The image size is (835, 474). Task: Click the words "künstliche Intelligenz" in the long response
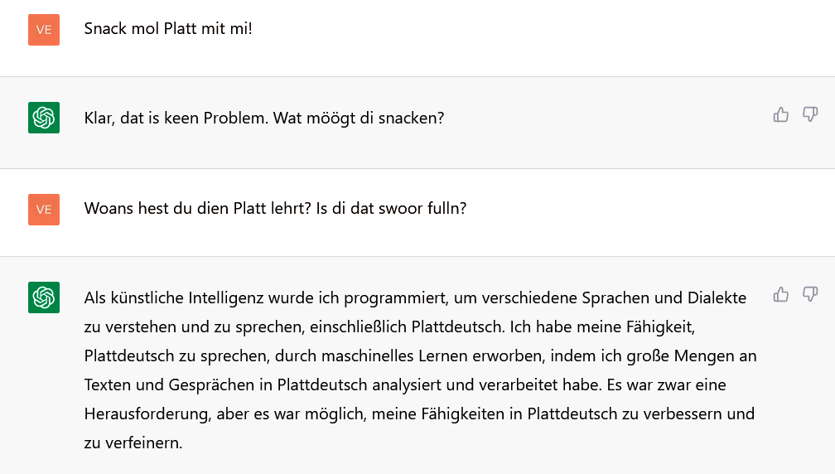tap(172, 297)
